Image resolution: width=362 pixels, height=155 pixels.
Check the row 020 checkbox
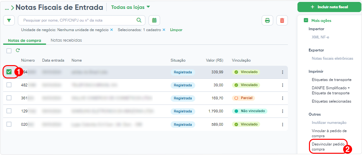pyautogui.click(x=9, y=124)
